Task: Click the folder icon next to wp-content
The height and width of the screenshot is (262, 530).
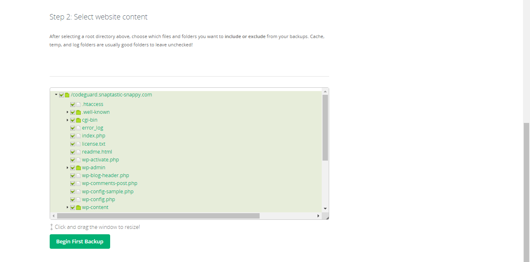Action: [78, 207]
